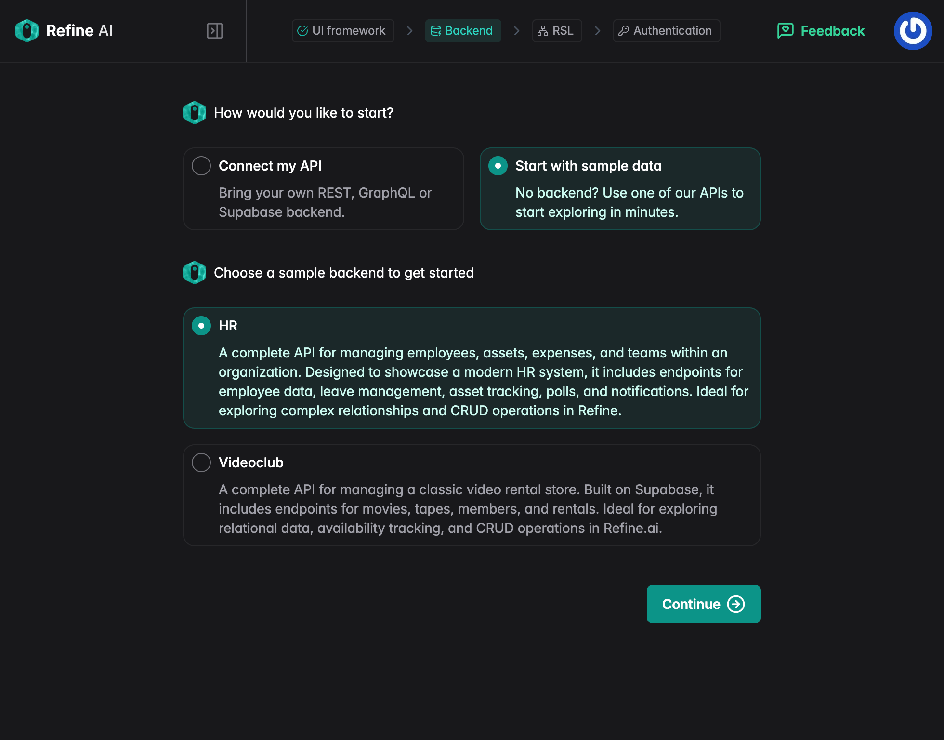Click the chevron between Backend and RSL steps
The height and width of the screenshot is (740, 944).
pyautogui.click(x=516, y=30)
